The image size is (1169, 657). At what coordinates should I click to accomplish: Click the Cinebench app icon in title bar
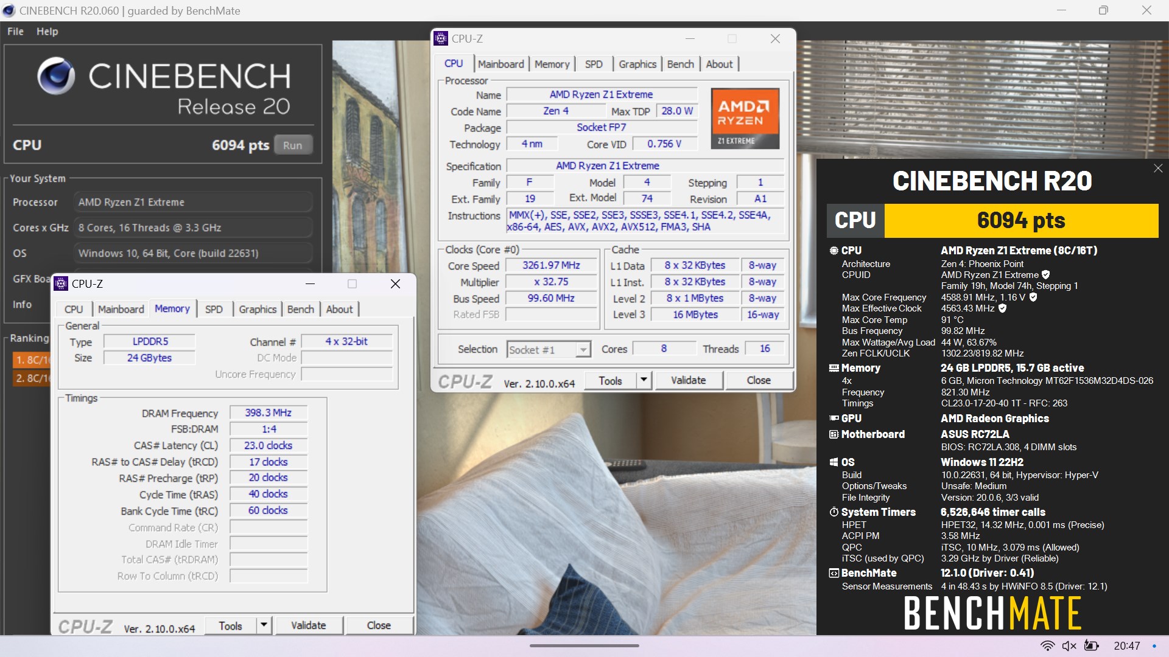(9, 10)
